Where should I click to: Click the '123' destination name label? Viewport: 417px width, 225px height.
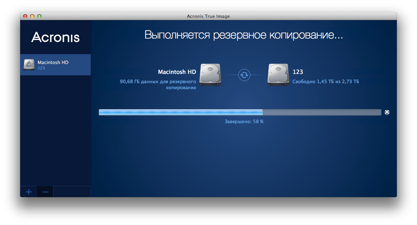pyautogui.click(x=298, y=72)
